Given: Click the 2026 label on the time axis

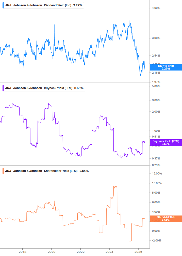Looking at the screenshot, I should [x=138, y=252].
